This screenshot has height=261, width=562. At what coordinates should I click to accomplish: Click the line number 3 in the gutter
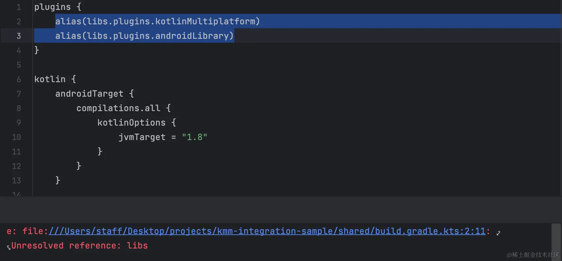(19, 36)
